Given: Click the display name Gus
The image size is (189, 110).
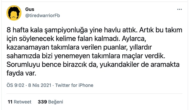Looking at the screenshot, I should click(x=30, y=9).
